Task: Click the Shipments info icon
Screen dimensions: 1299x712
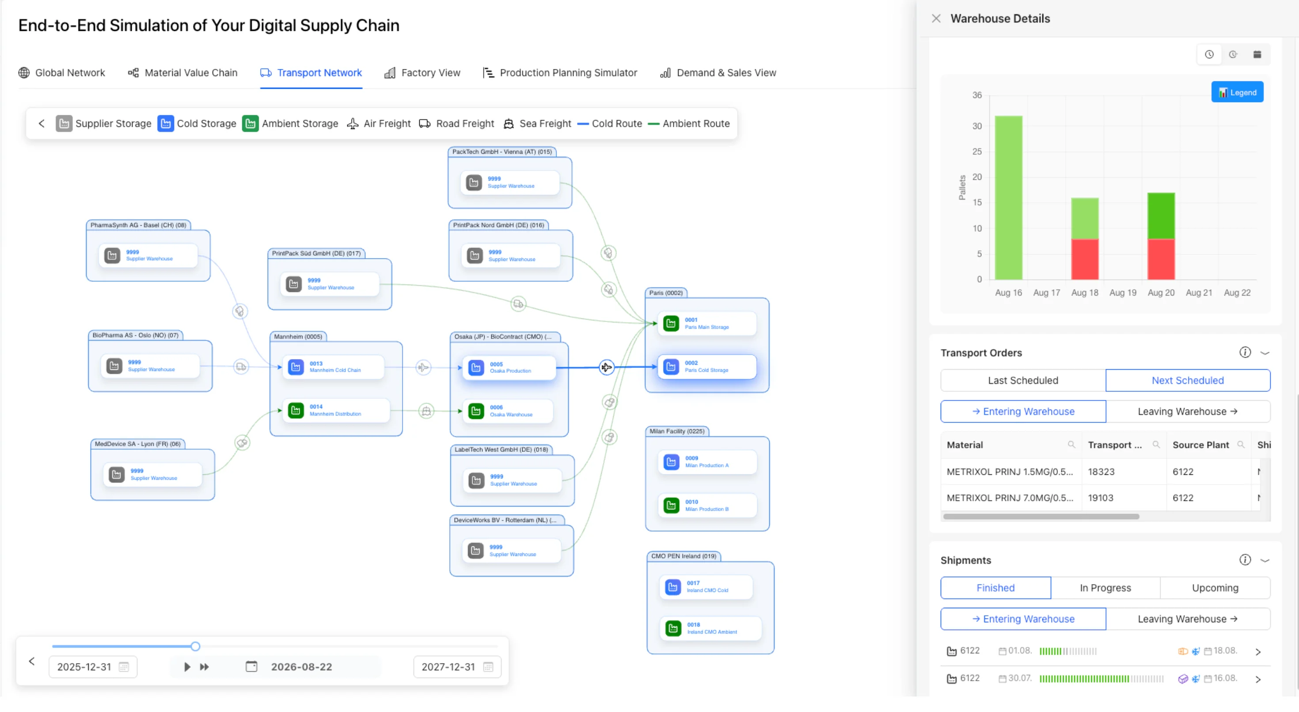Action: click(x=1245, y=560)
